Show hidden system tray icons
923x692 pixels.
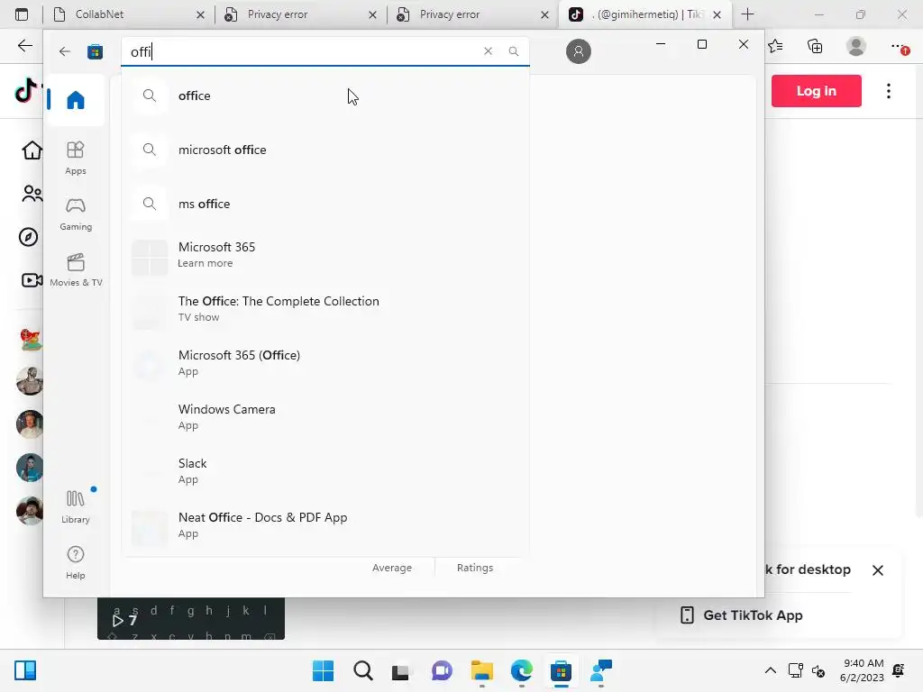(x=770, y=670)
